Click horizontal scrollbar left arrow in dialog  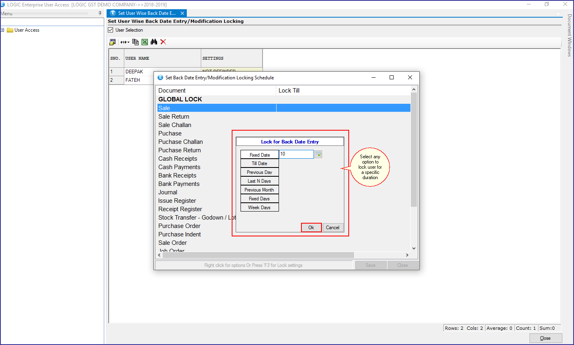(160, 255)
